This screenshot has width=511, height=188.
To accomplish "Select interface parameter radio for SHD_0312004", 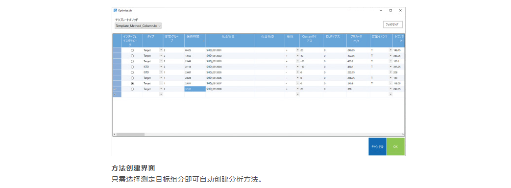I will pyautogui.click(x=132, y=67).
